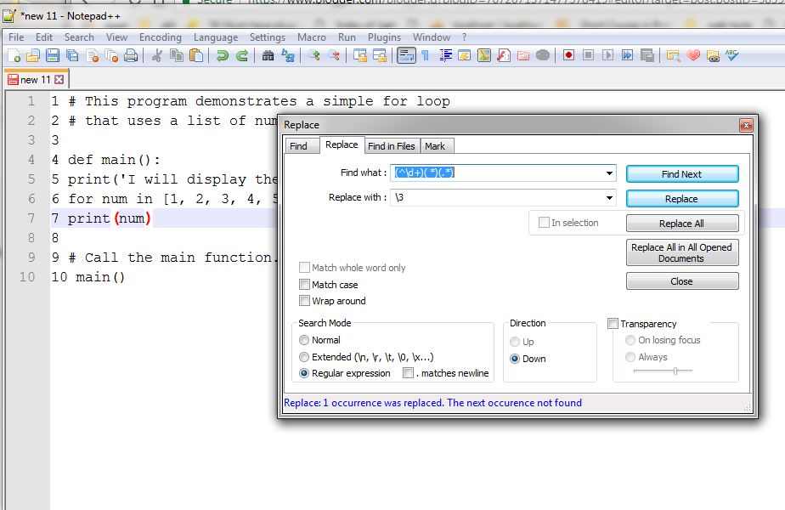
Task: Click the Find Next button
Action: click(x=682, y=173)
